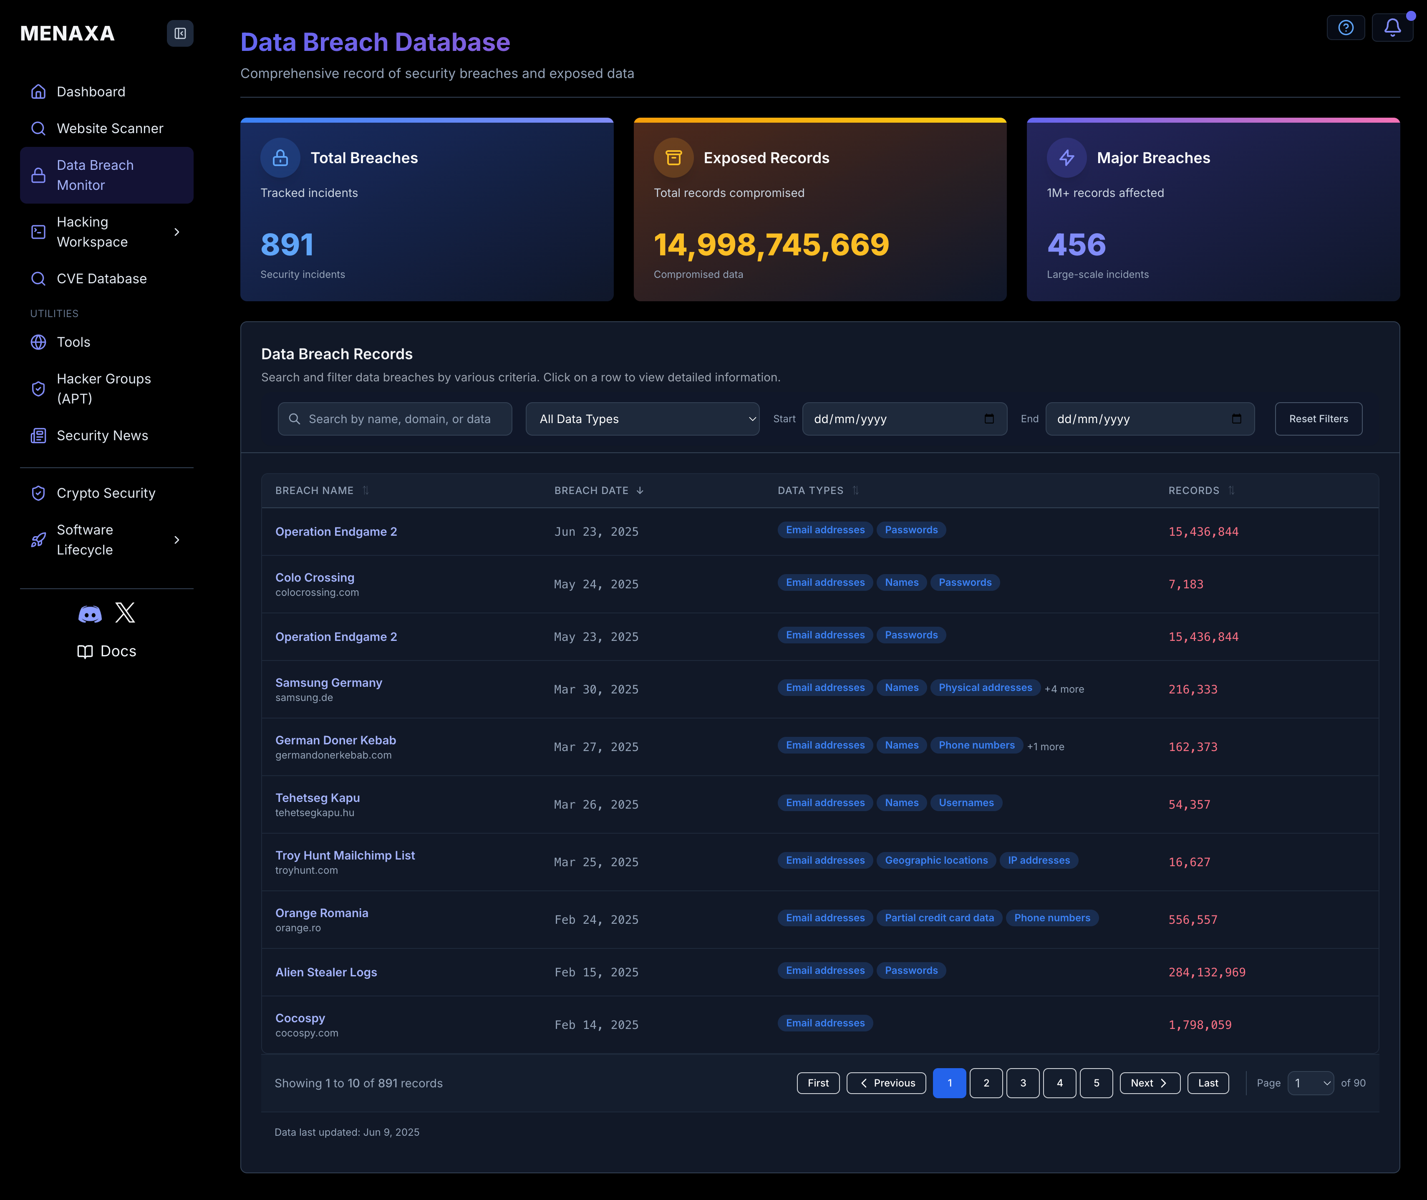
Task: Open the Orange Romania breach row
Action: pos(819,920)
